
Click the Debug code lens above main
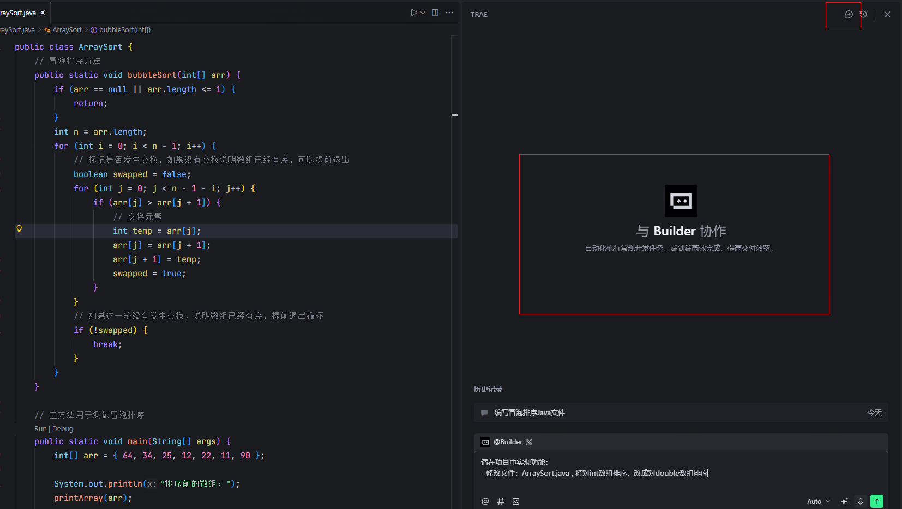click(x=63, y=429)
